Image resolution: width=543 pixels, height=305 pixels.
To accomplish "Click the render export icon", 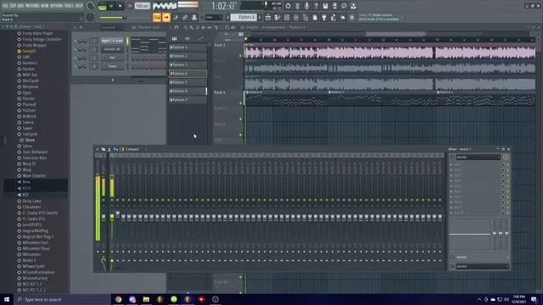I will [334, 6].
